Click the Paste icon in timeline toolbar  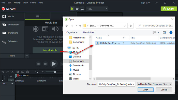(22, 72)
